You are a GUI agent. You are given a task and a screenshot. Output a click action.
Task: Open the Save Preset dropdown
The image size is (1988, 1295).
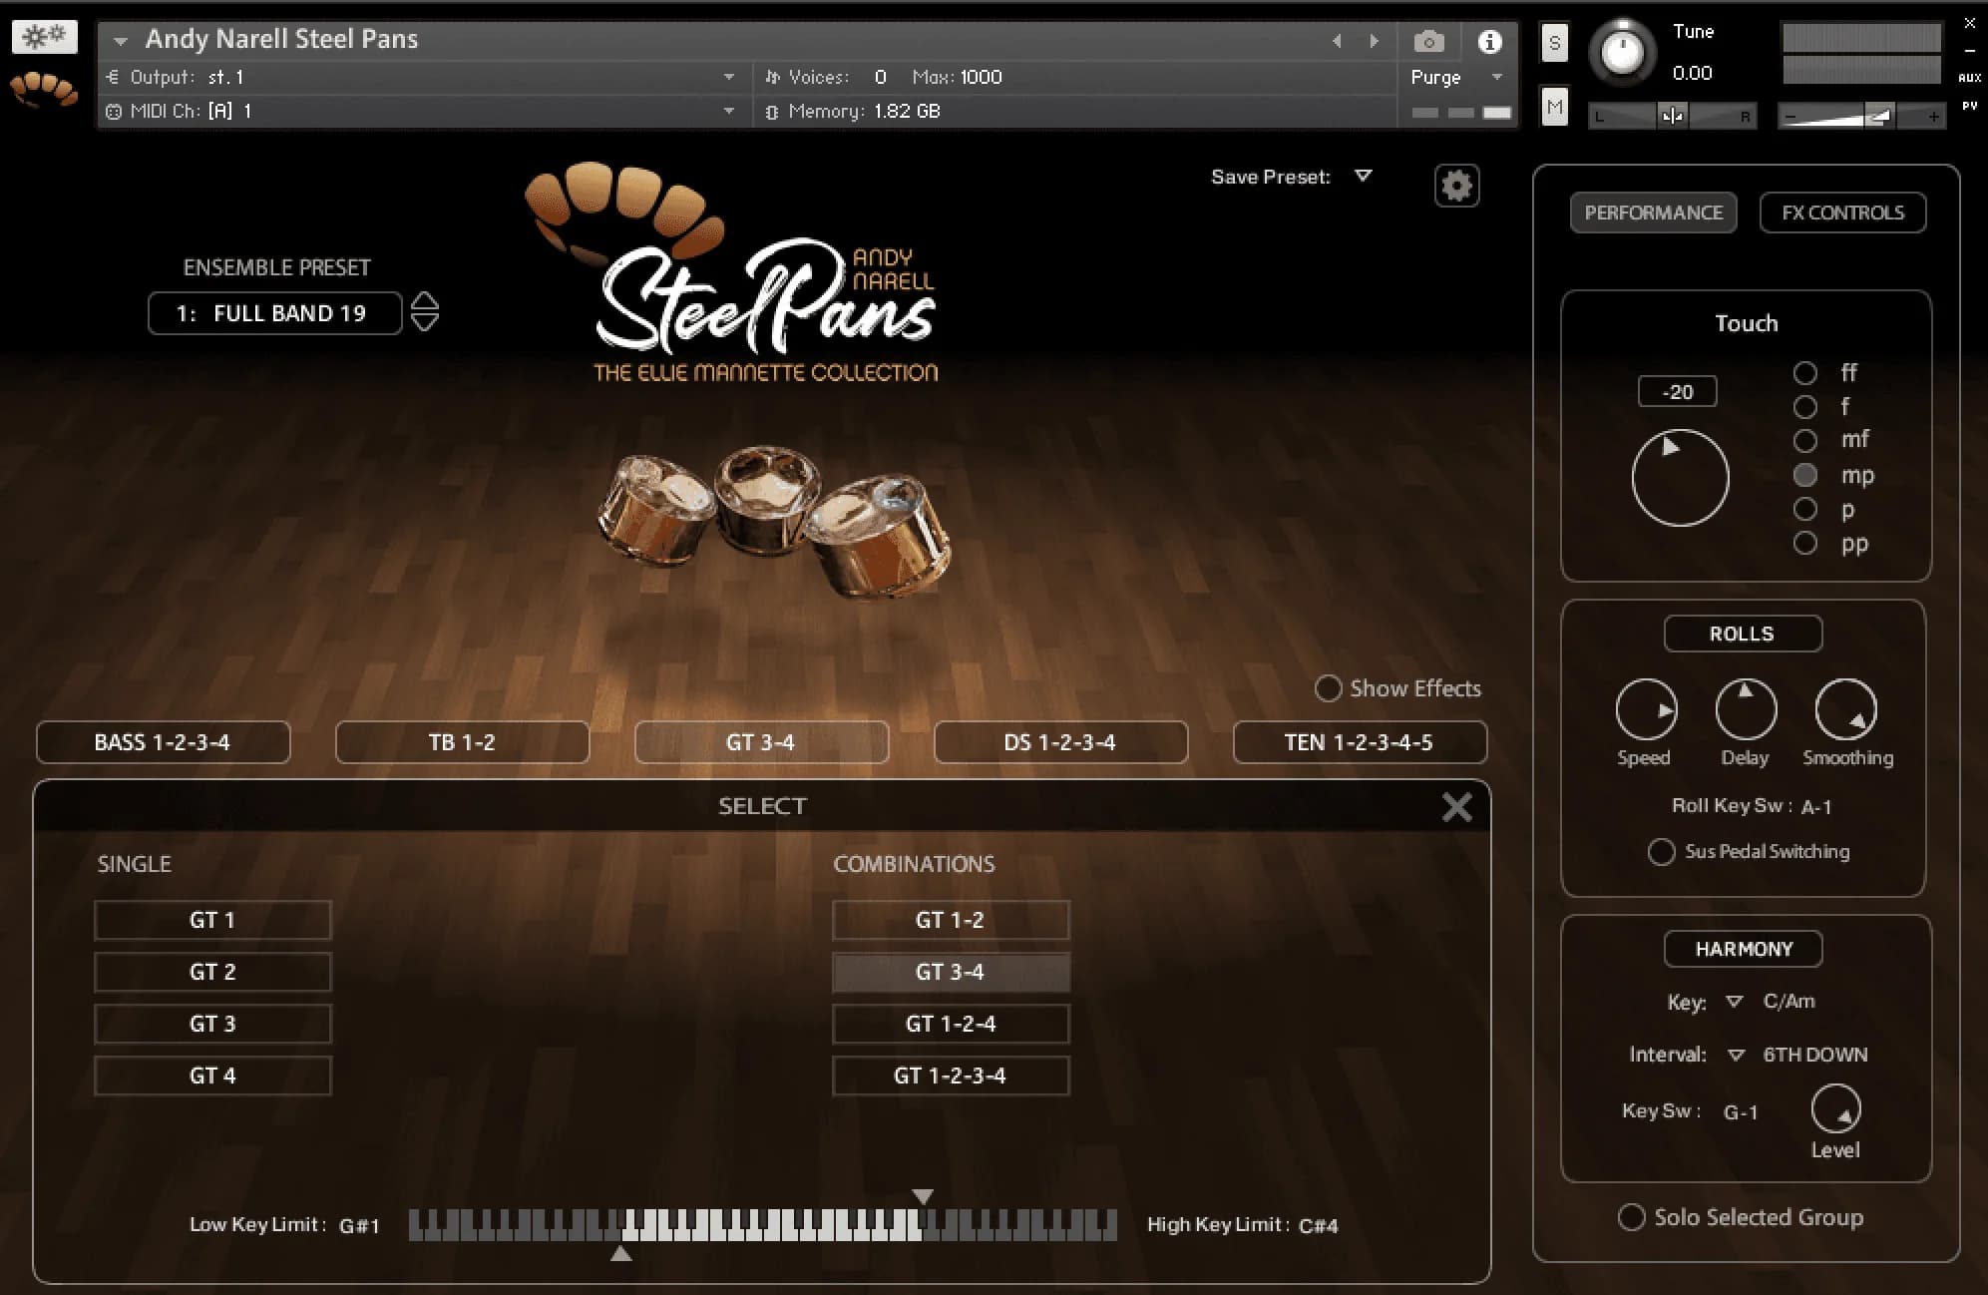pos(1363,177)
